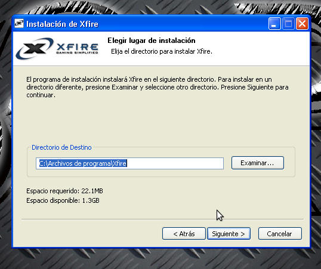The width and height of the screenshot is (321, 269).
Task: Click the 'Espacio disponible: 1.3GB' text
Action: [63, 200]
